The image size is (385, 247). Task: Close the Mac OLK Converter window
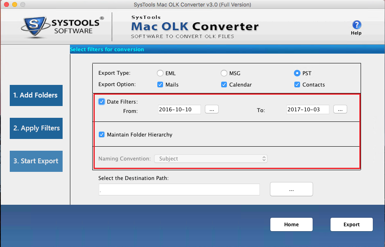tap(7, 4)
